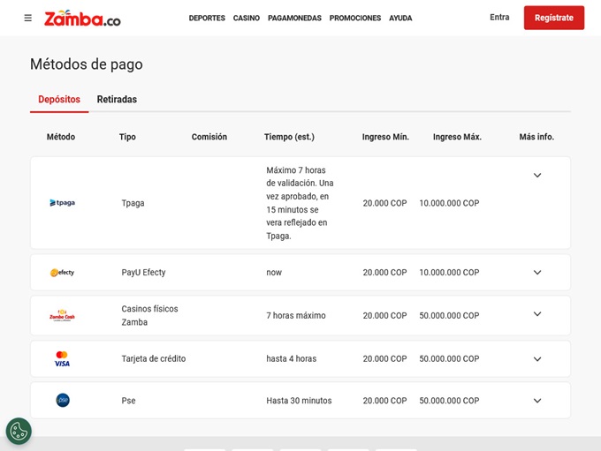Open cookie preferences icon
Screen dimensions: 601x451
(19, 431)
